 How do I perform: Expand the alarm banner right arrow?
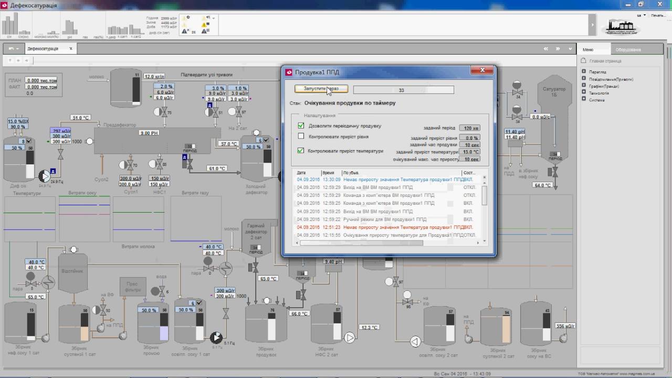pyautogui.click(x=592, y=25)
